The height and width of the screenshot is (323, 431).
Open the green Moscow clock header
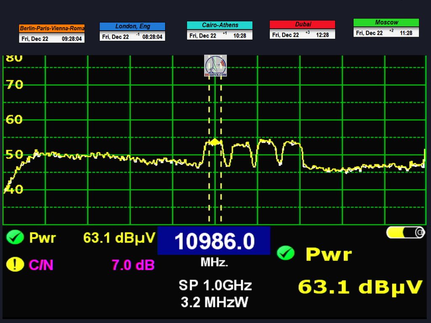386,22
